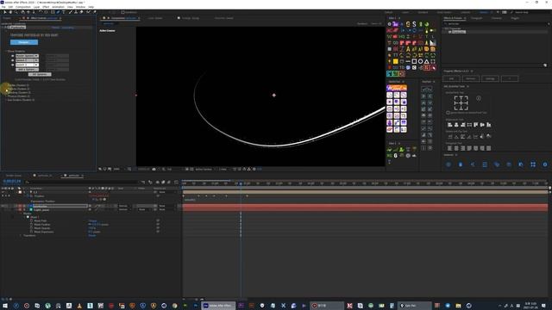The width and height of the screenshot is (552, 310).
Task: Select the Clone Stamp tool
Action: [76, 12]
